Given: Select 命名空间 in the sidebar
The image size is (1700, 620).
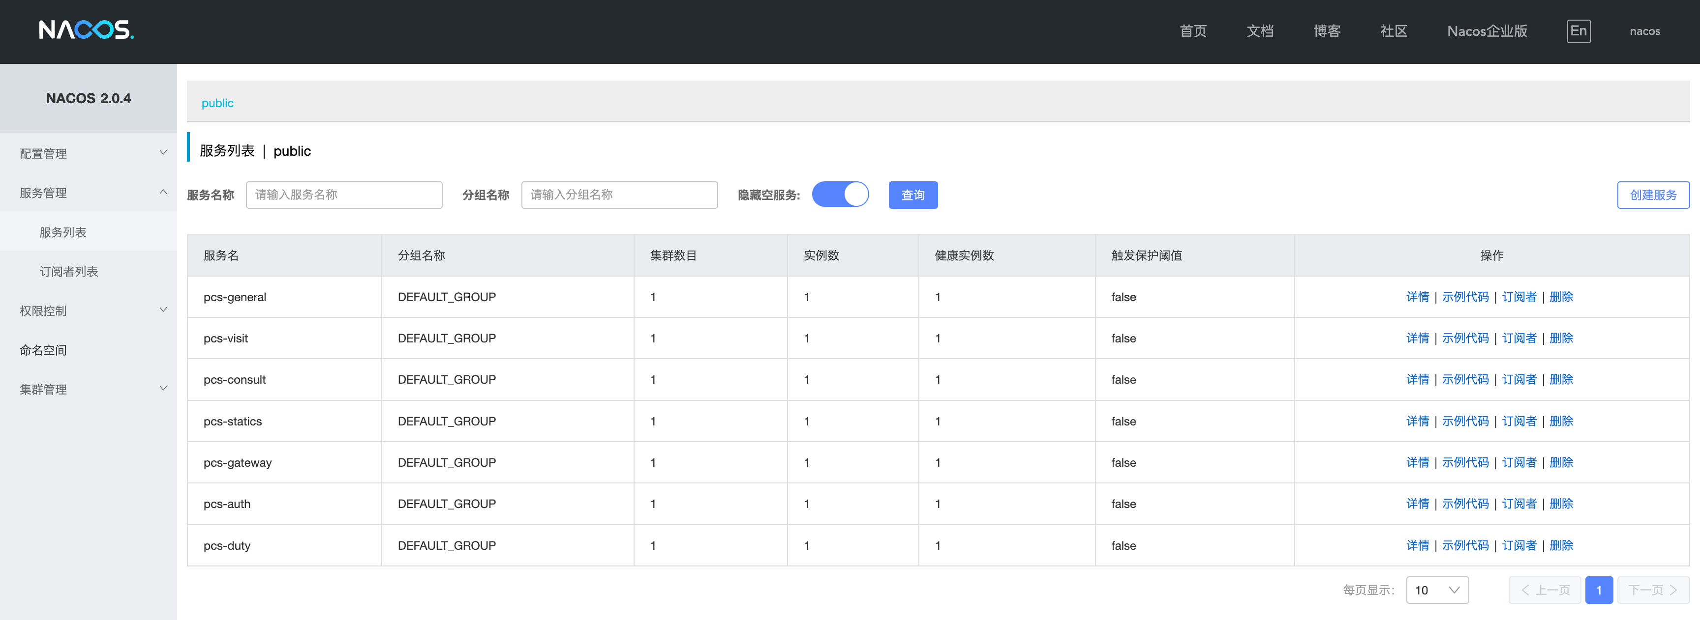Looking at the screenshot, I should [x=44, y=350].
